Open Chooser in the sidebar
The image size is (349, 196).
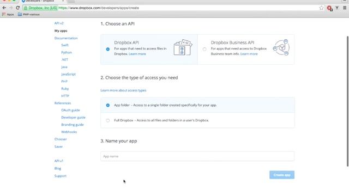click(61, 139)
